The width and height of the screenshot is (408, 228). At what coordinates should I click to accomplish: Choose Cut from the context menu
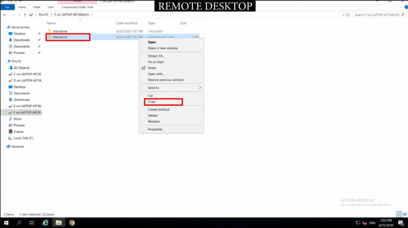[150, 96]
